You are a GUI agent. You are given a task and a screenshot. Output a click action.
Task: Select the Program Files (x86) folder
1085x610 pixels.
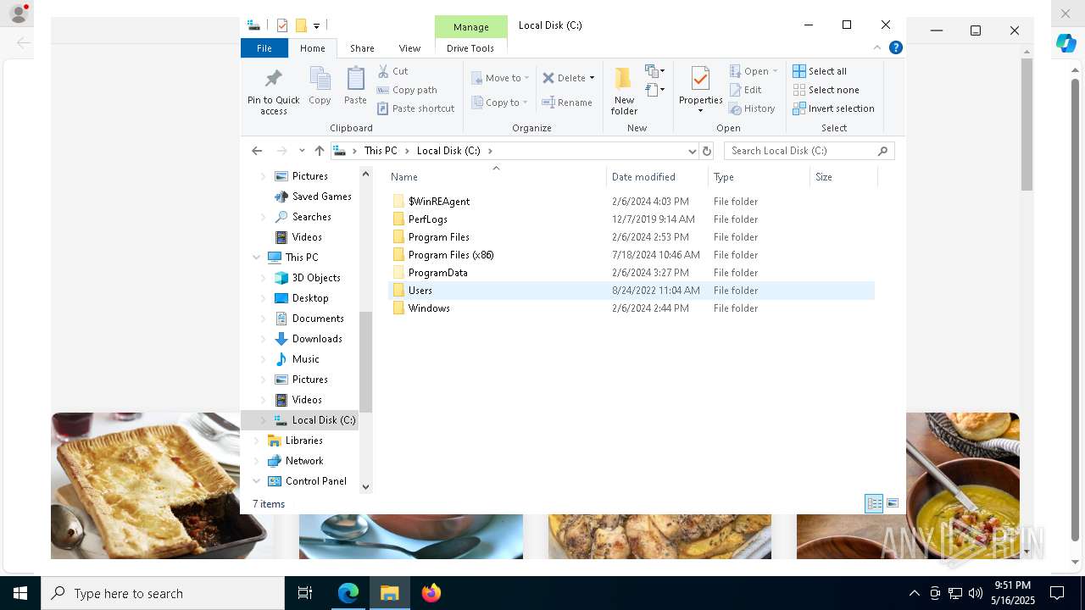pos(632,255)
